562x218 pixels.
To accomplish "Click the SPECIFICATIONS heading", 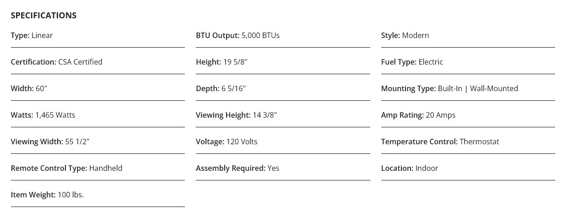I will (x=43, y=16).
